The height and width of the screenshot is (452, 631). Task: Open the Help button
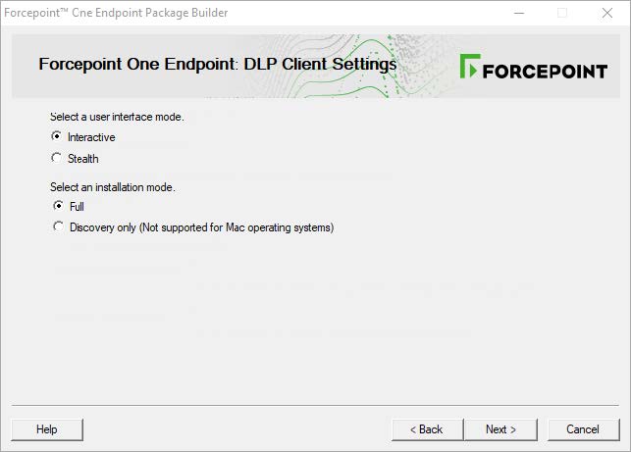click(47, 429)
